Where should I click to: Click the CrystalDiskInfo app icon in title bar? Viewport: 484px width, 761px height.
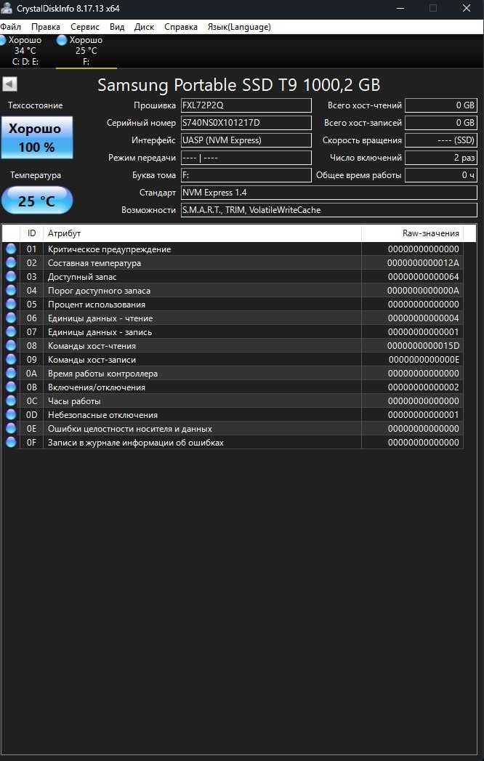tap(7, 8)
